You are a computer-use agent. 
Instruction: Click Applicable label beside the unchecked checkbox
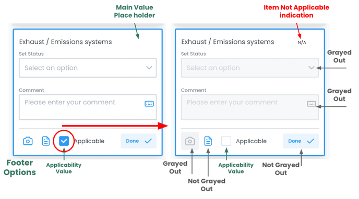pyautogui.click(x=251, y=141)
